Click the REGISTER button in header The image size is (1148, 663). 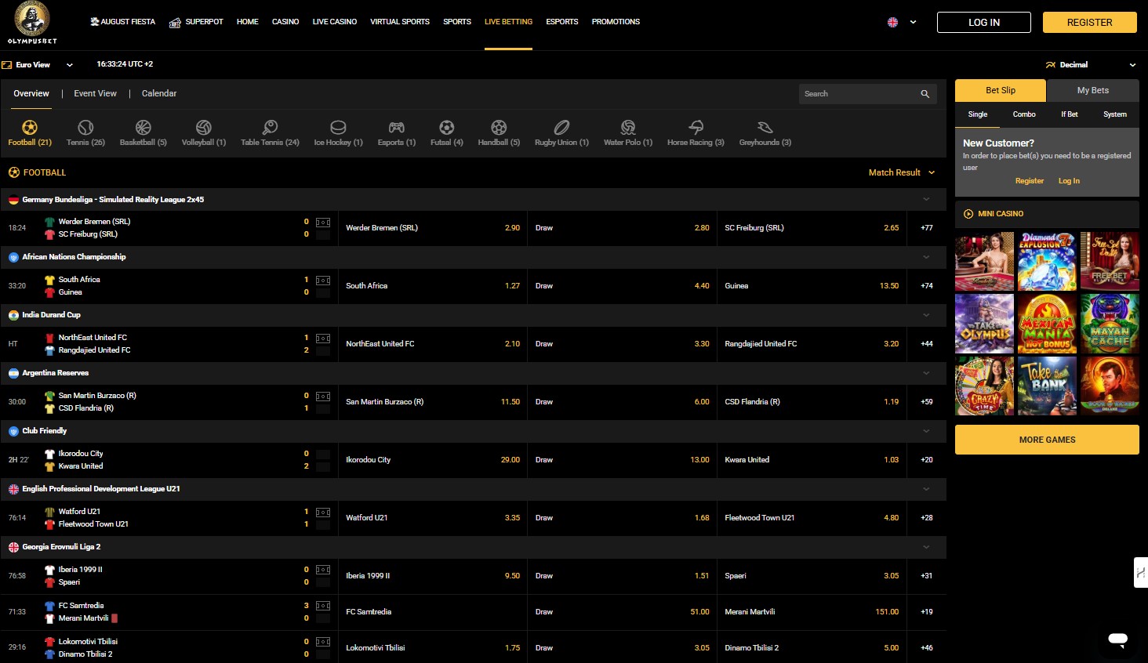point(1090,23)
